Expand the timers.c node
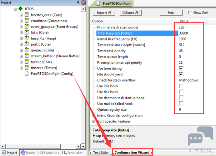The image size is (216, 156). tap(21, 68)
